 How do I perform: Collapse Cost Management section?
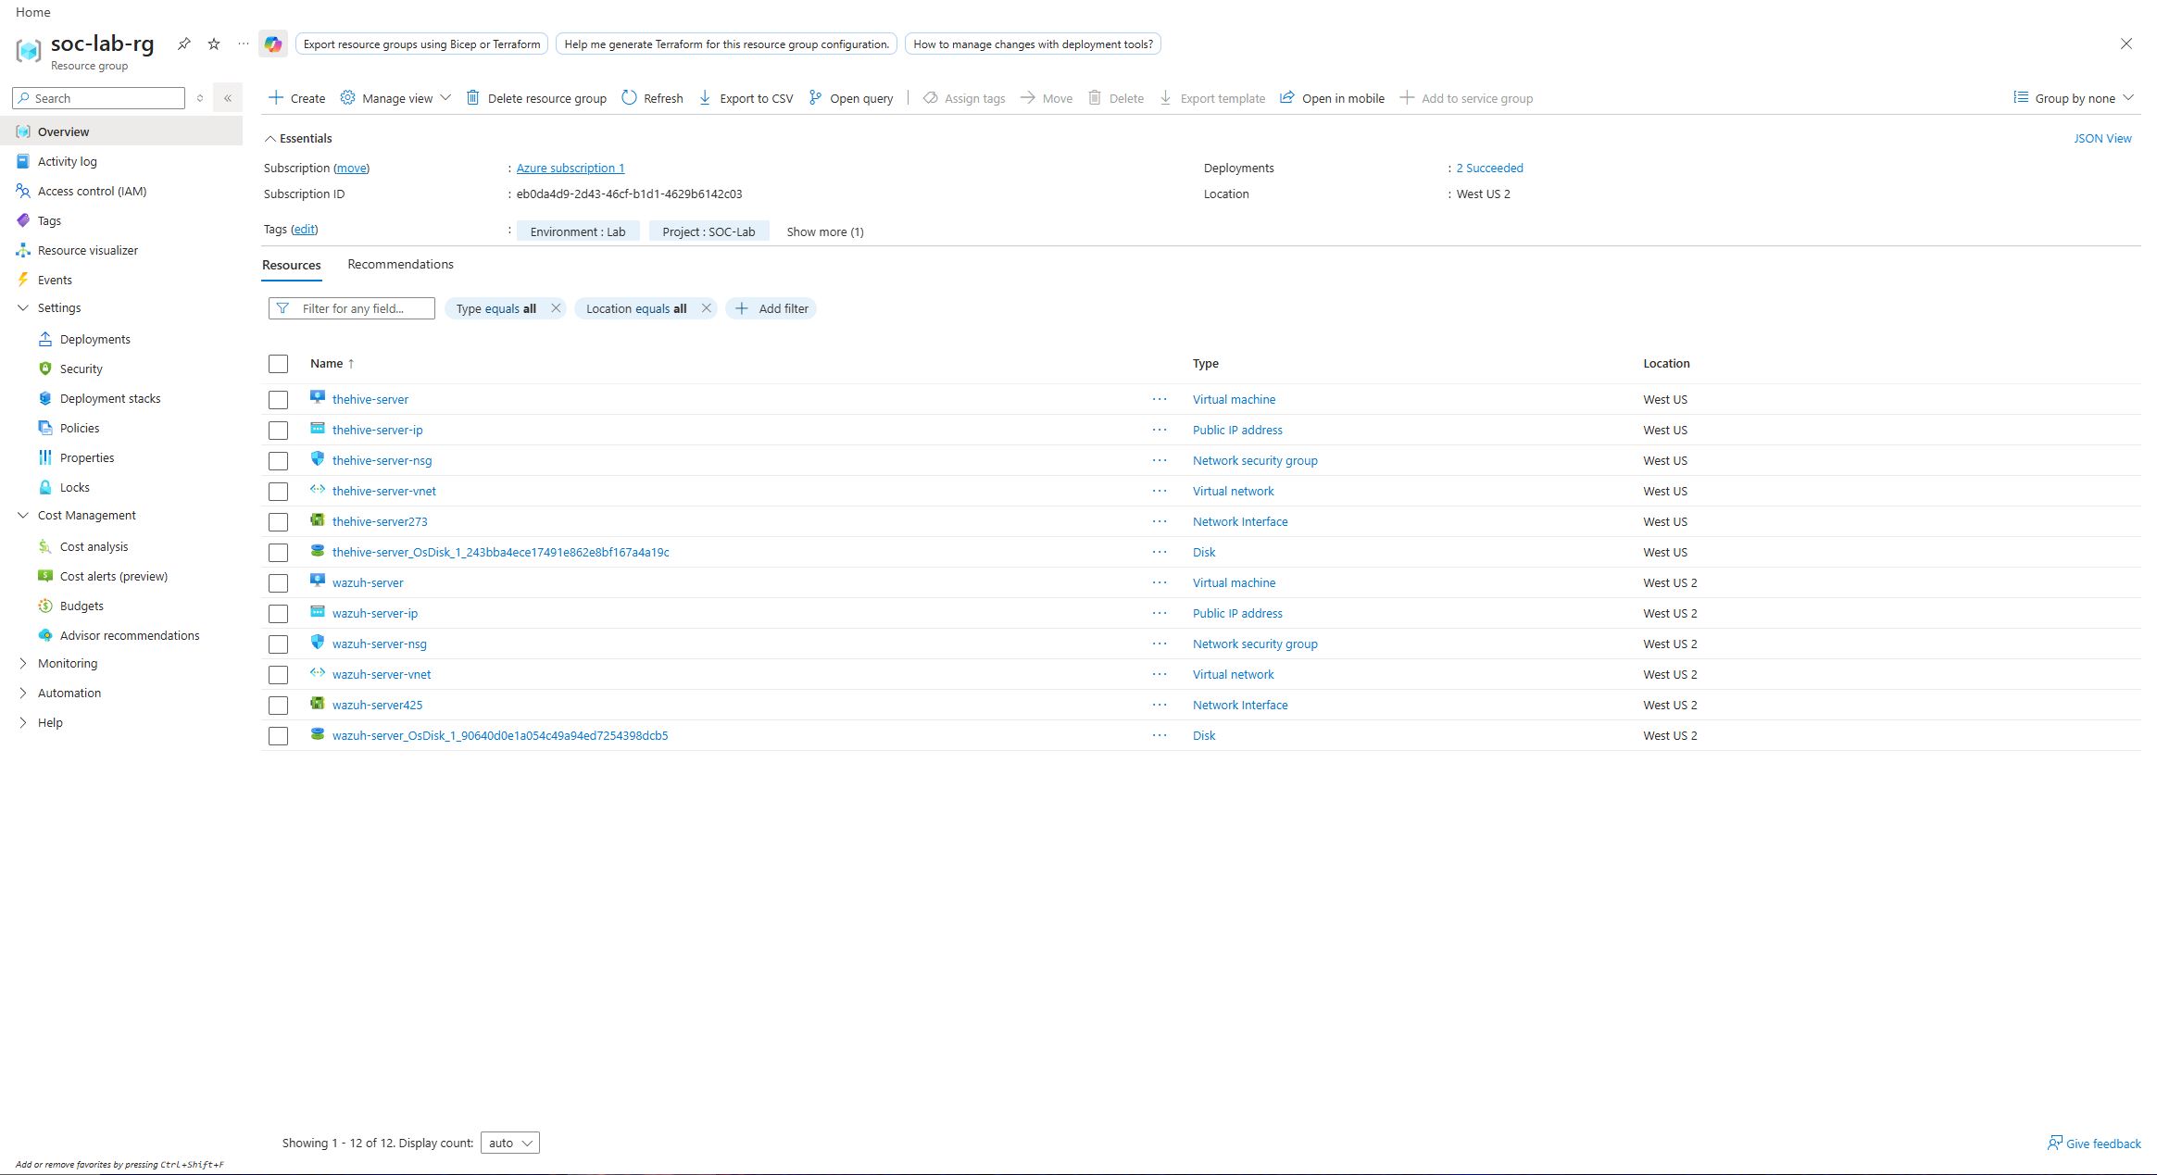pos(23,515)
